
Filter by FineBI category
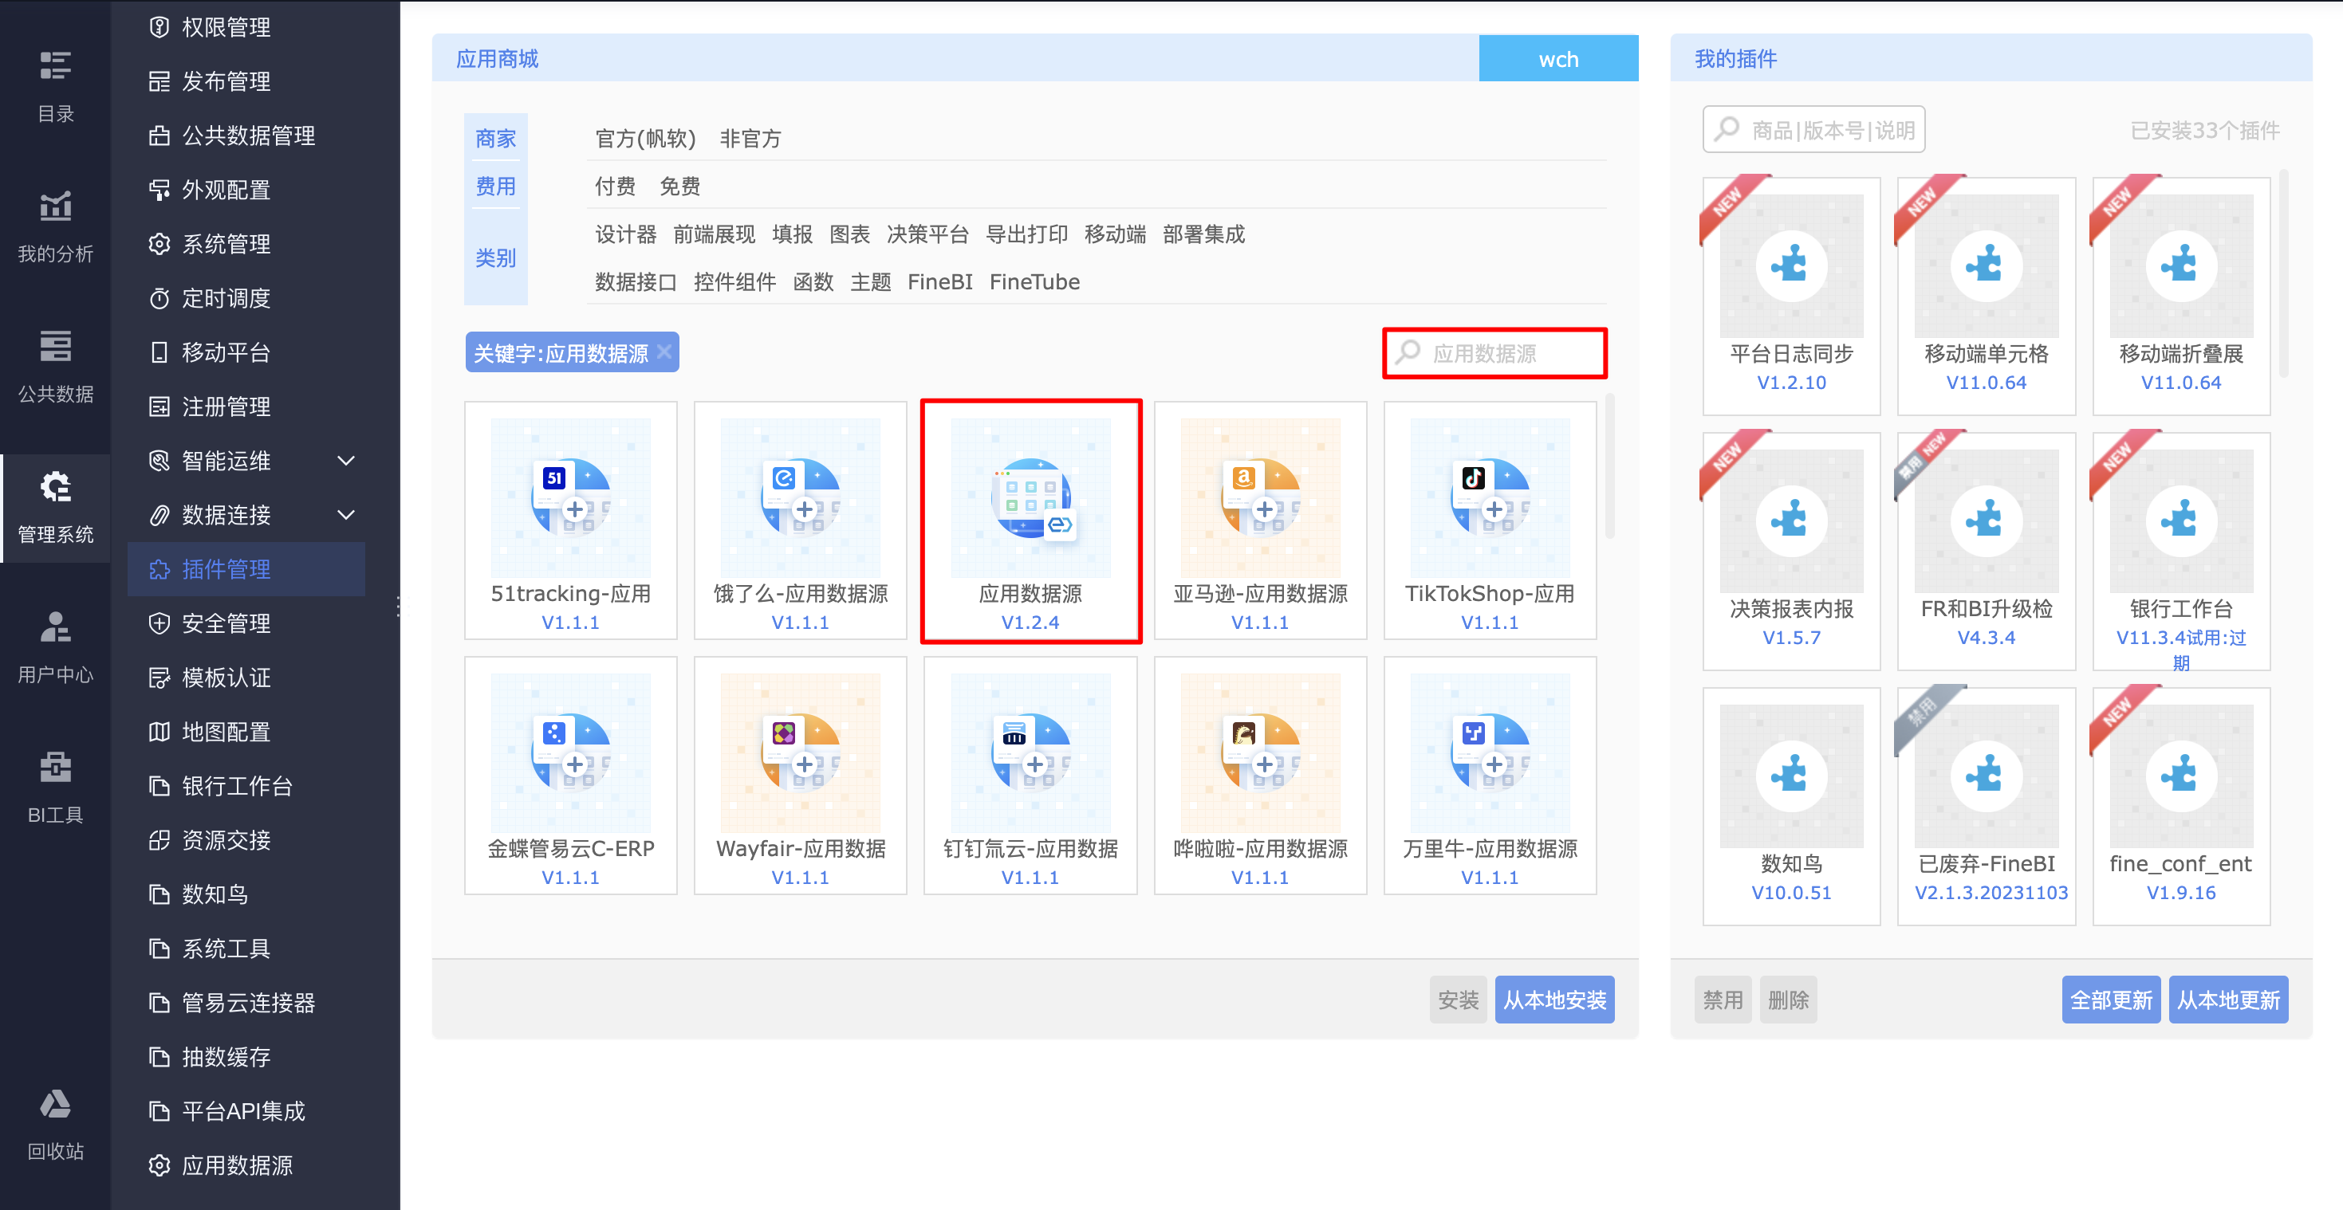[939, 282]
